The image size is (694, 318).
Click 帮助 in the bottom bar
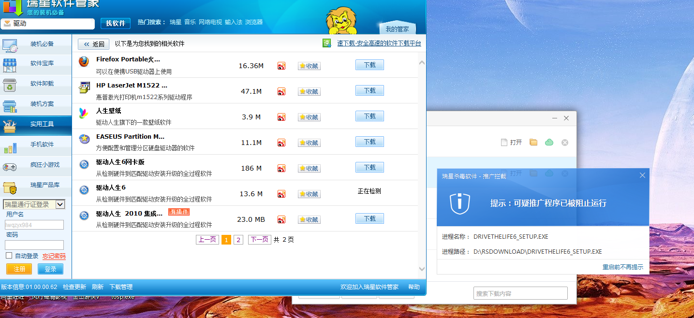[x=414, y=287]
